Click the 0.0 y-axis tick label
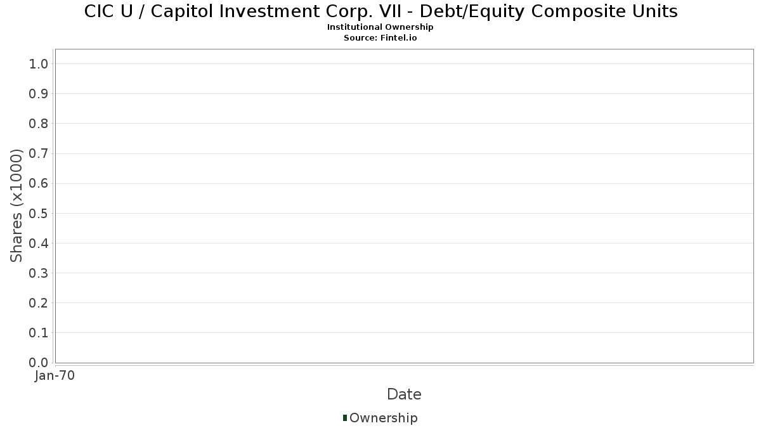761x428 pixels. pyautogui.click(x=39, y=363)
